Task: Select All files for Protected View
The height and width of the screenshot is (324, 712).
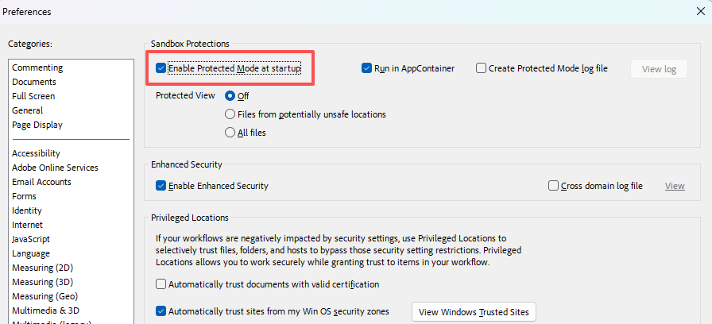Action: tap(230, 133)
